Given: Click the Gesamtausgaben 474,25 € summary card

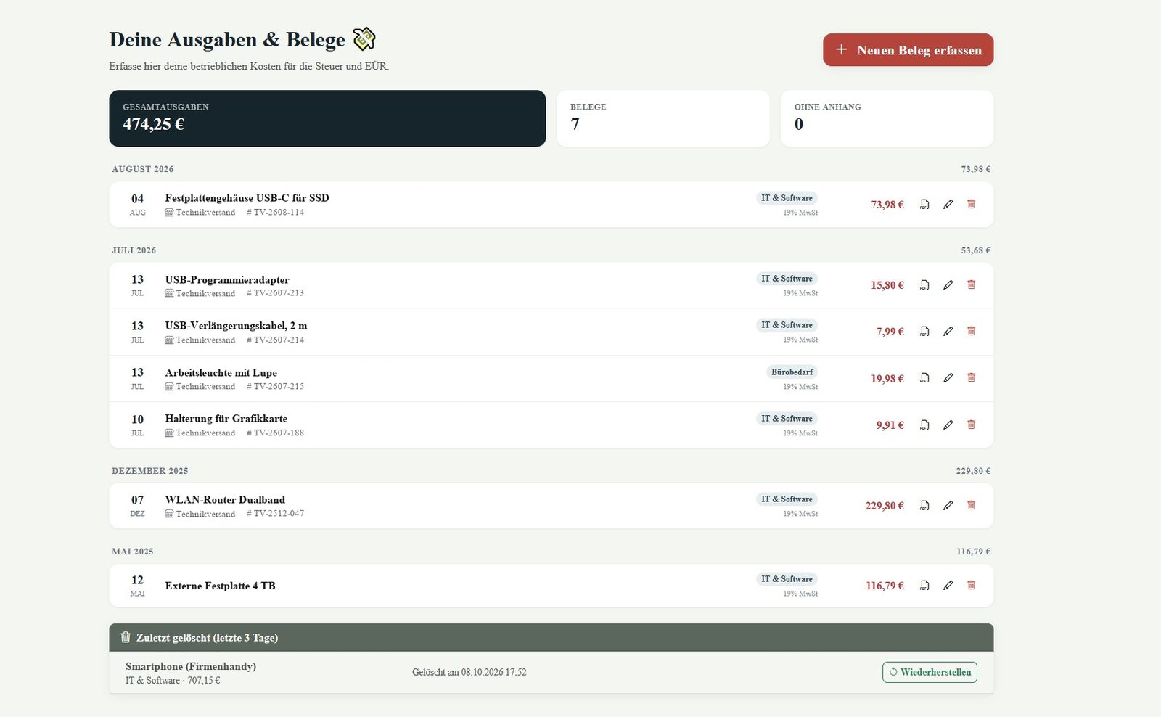Looking at the screenshot, I should pyautogui.click(x=327, y=118).
